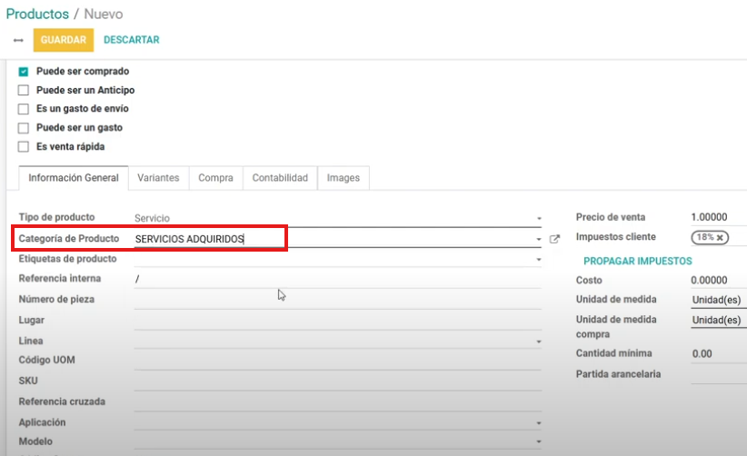Open the Contabilidad tab
The width and height of the screenshot is (747, 456).
tap(280, 178)
